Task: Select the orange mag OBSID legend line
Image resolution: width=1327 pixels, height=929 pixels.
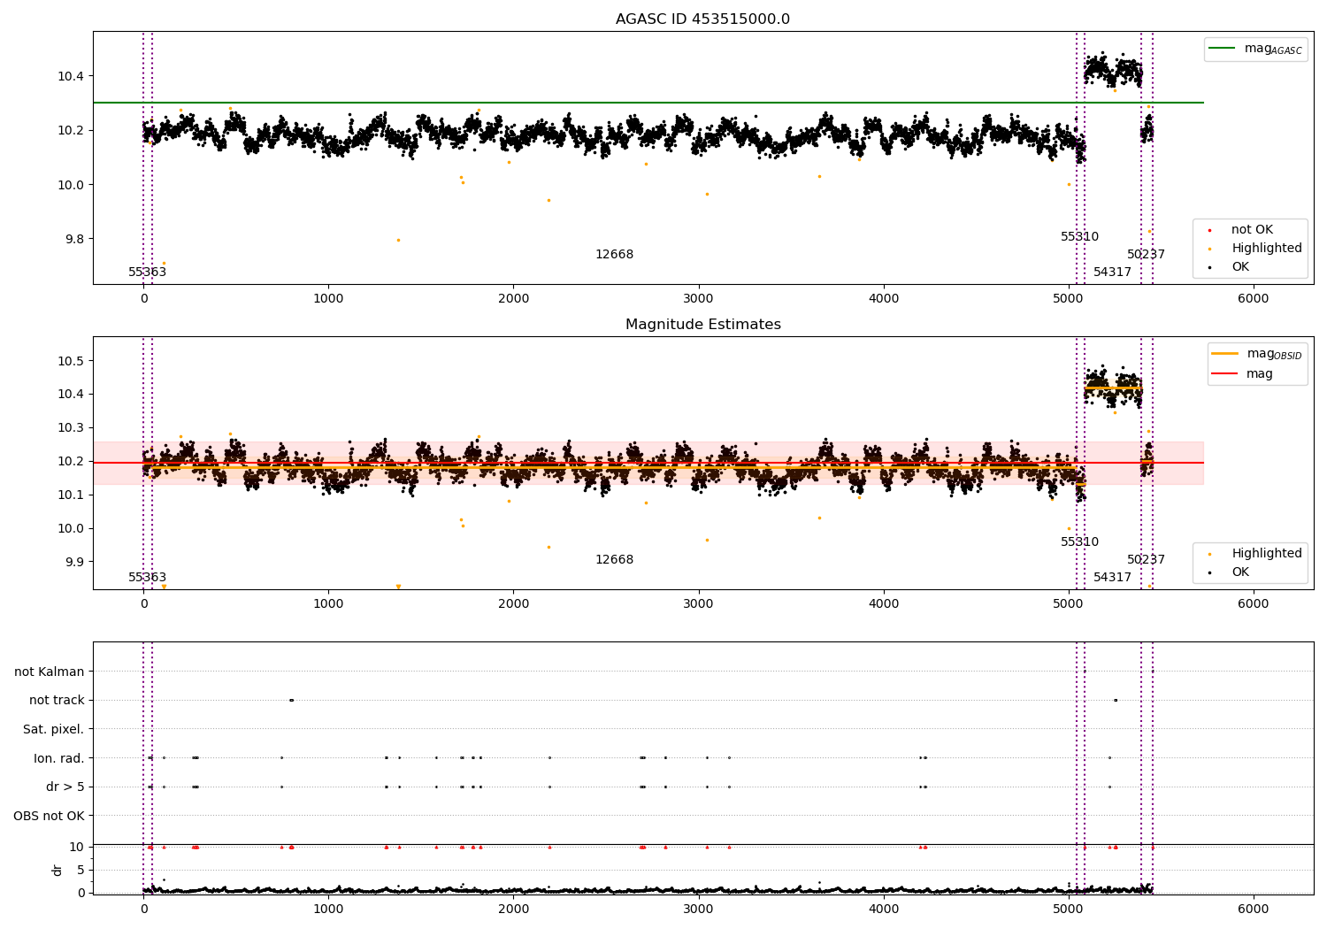Action: pos(1225,354)
